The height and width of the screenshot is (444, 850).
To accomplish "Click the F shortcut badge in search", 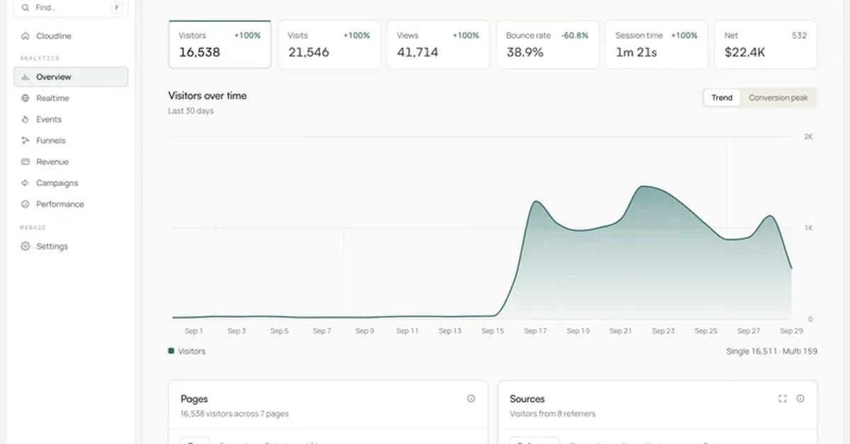I will [116, 8].
